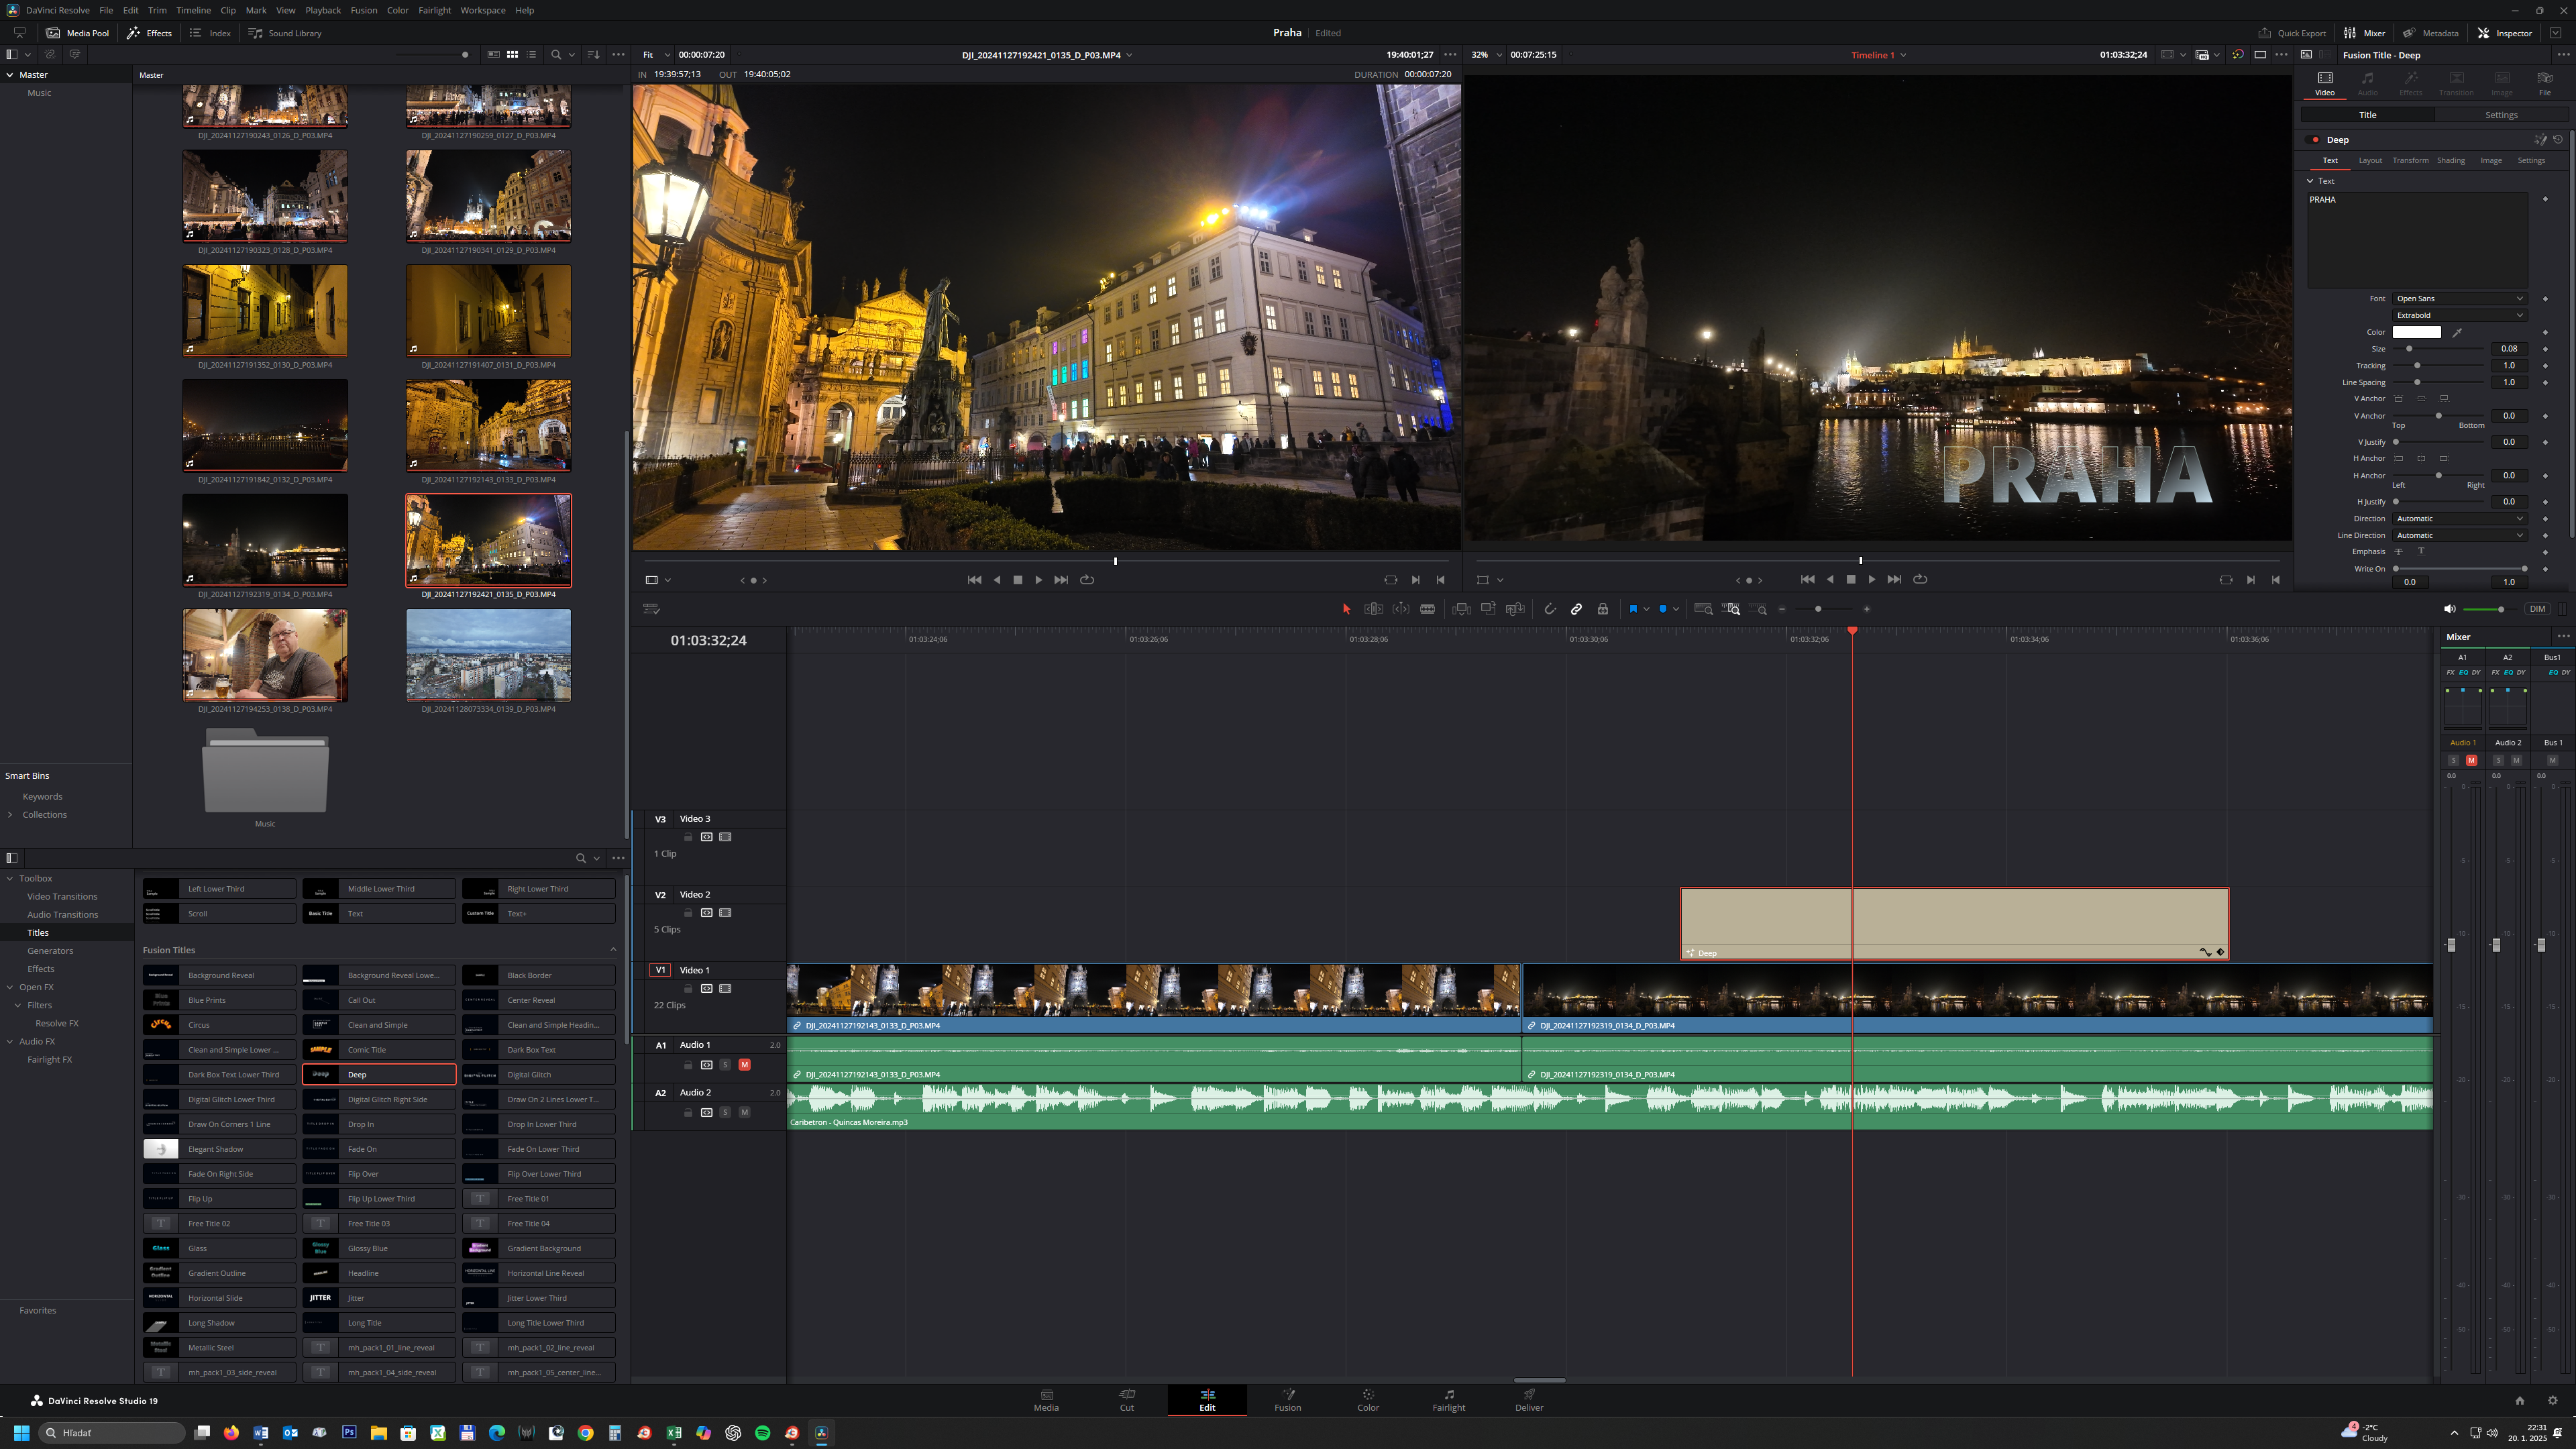
Task: Toggle the Deep title enable dot
Action: coord(2315,140)
